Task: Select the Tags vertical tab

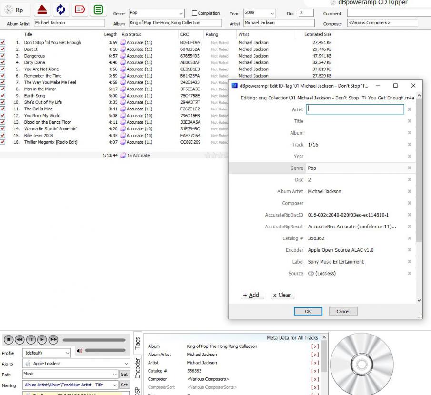Action: [x=137, y=342]
